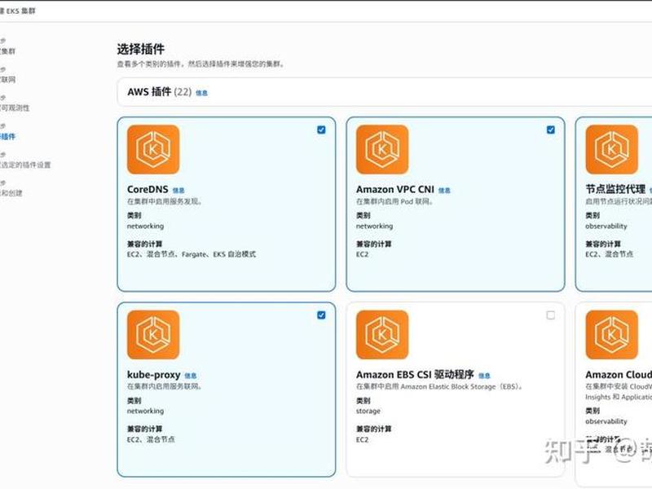Image resolution: width=652 pixels, height=489 pixels.
Task: Go to the 联网 step in sidebar
Action: (x=8, y=79)
